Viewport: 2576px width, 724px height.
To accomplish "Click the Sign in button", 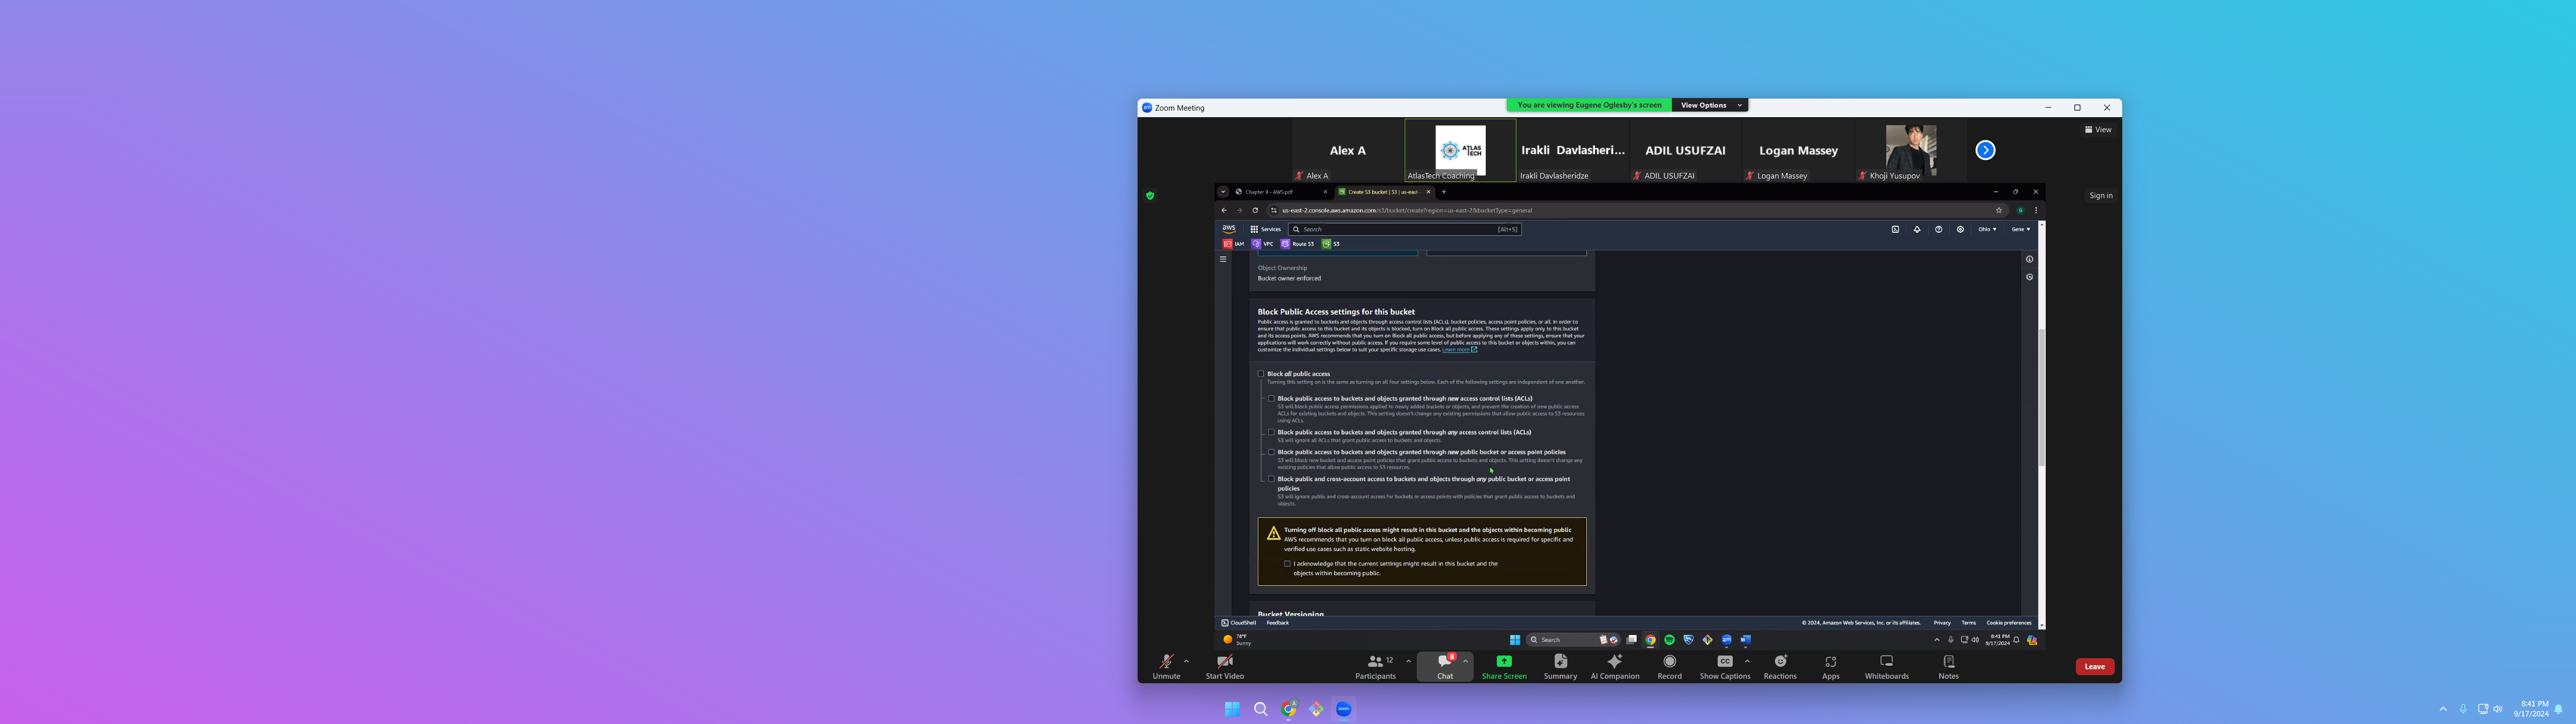I will (x=2100, y=196).
